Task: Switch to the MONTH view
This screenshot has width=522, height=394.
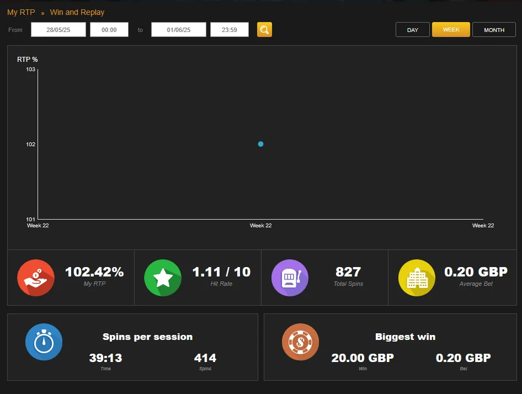Action: [494, 30]
